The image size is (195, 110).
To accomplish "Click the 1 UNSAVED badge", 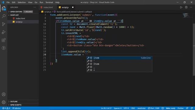I will (x=28, y=12).
